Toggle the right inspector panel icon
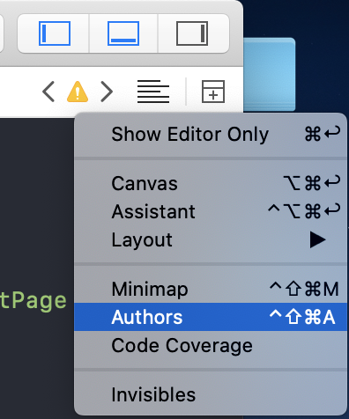The width and height of the screenshot is (349, 419). click(x=192, y=33)
